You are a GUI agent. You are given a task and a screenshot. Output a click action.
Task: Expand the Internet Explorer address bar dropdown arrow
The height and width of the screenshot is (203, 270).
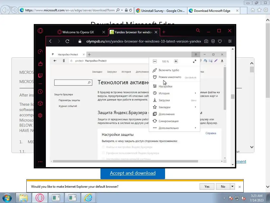tap(122, 10)
